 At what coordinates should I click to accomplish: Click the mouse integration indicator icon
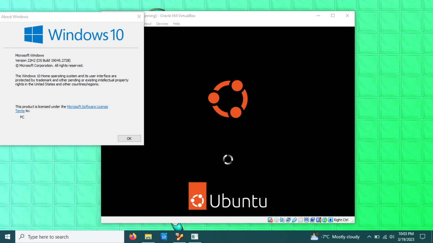pos(325,220)
